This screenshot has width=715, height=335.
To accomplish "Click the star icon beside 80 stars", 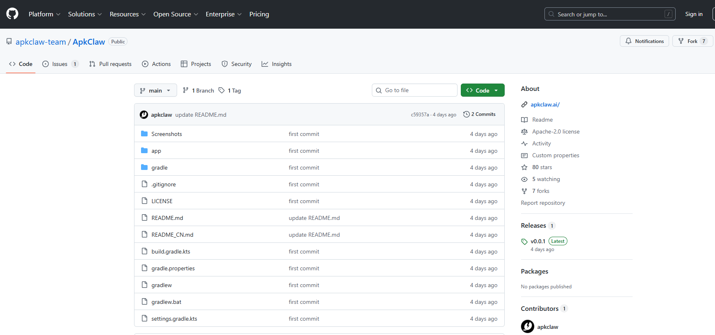I will point(524,167).
